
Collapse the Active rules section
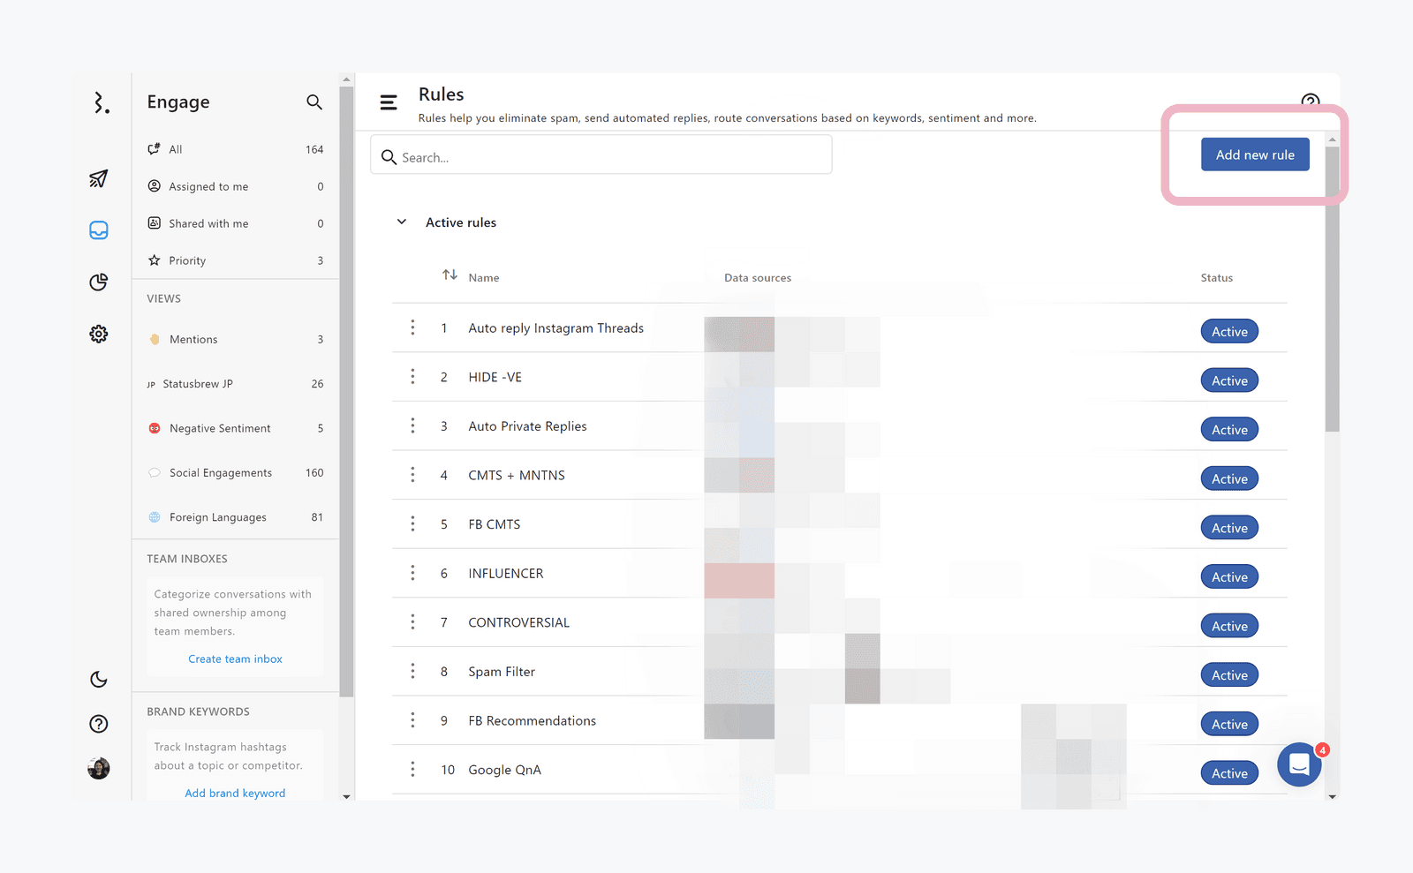pyautogui.click(x=402, y=222)
